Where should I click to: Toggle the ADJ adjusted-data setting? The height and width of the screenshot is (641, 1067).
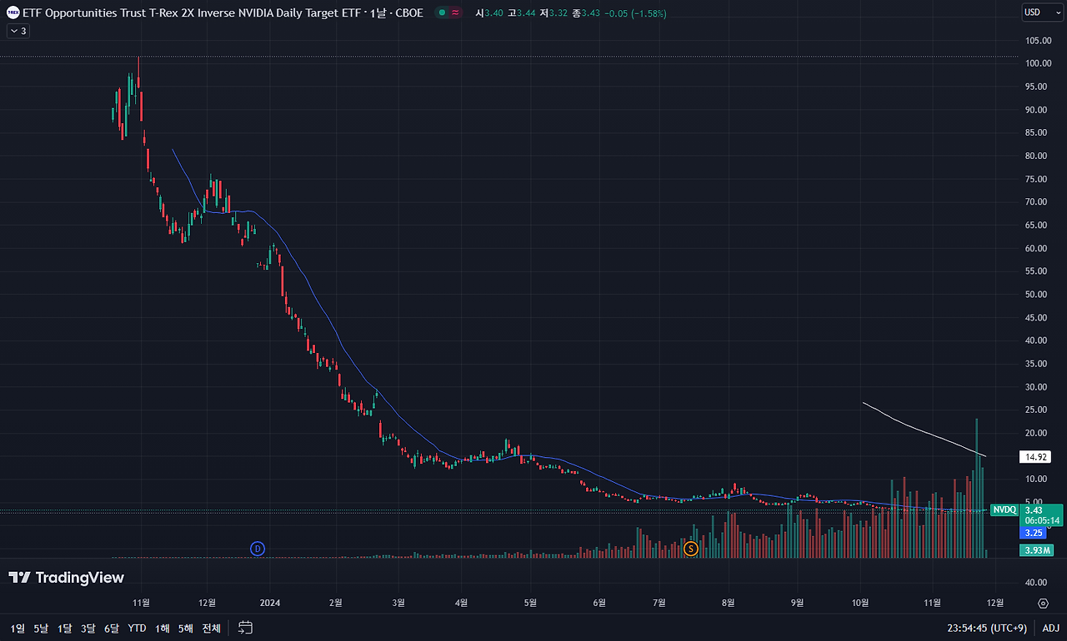[1050, 628]
